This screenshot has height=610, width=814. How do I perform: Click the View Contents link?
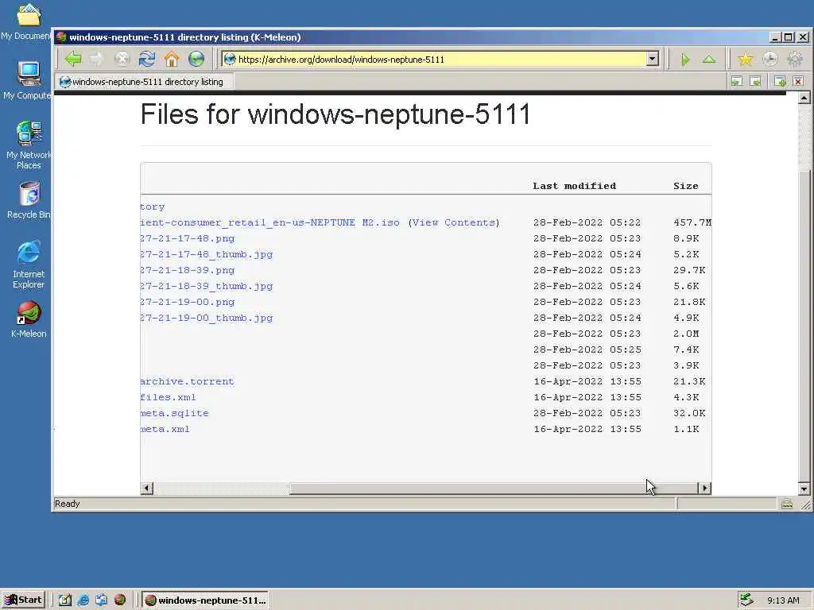454,222
